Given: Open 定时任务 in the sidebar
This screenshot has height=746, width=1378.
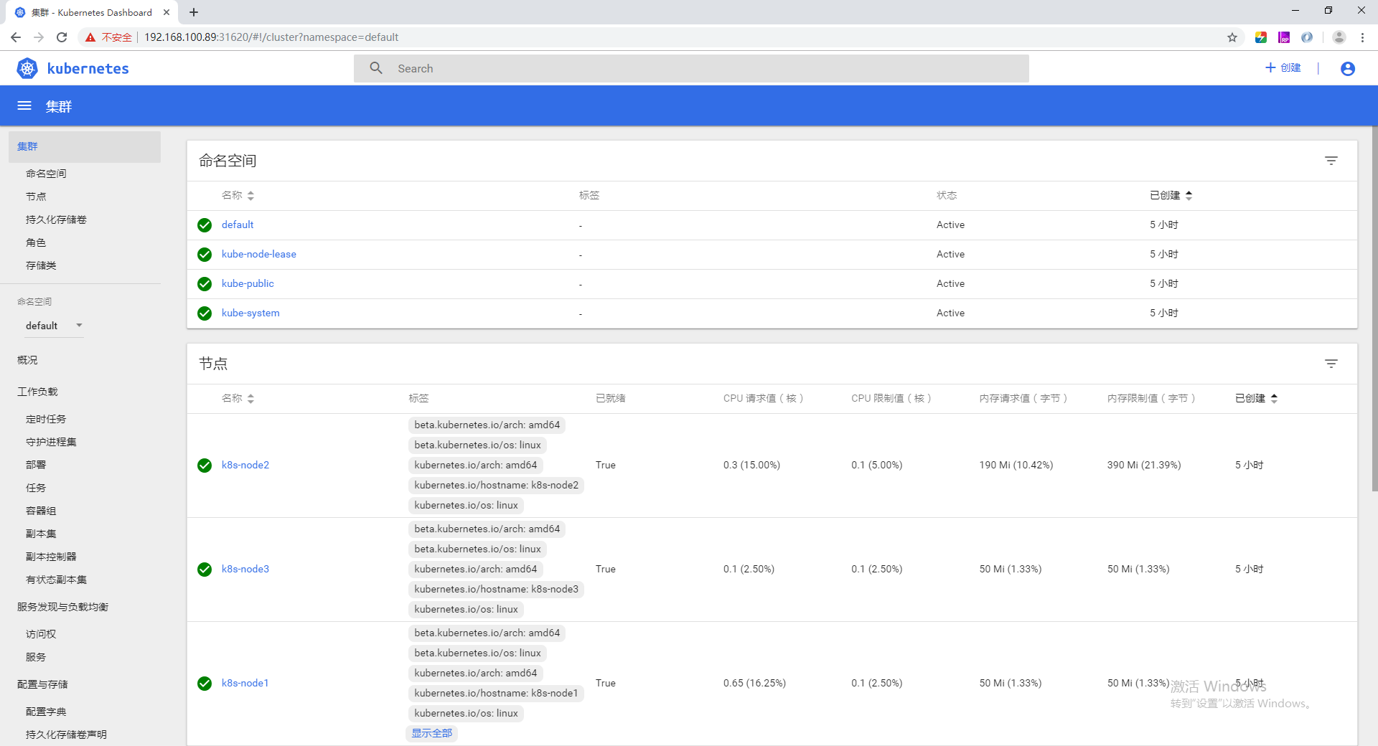Looking at the screenshot, I should (46, 419).
